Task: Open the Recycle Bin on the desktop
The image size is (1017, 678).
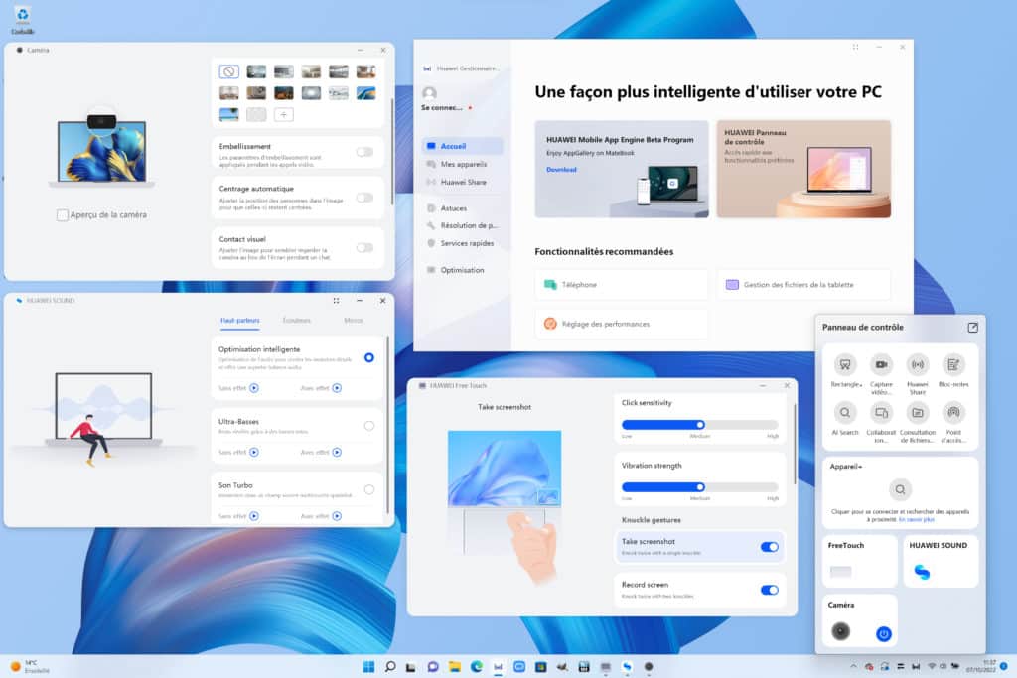Action: (x=23, y=19)
